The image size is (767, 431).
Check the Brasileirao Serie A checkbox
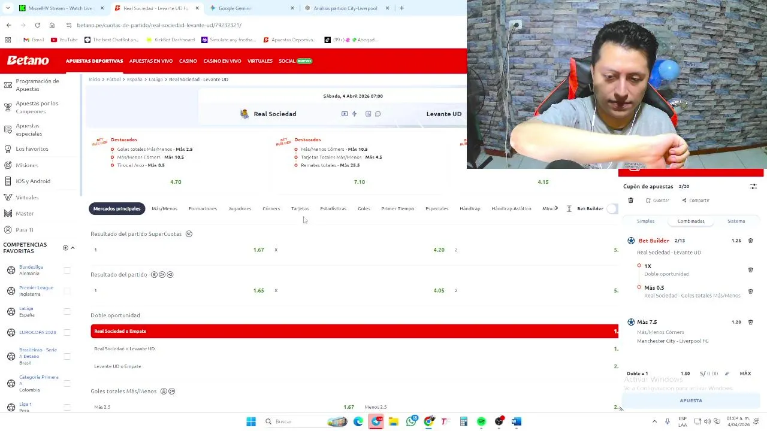coord(67,356)
